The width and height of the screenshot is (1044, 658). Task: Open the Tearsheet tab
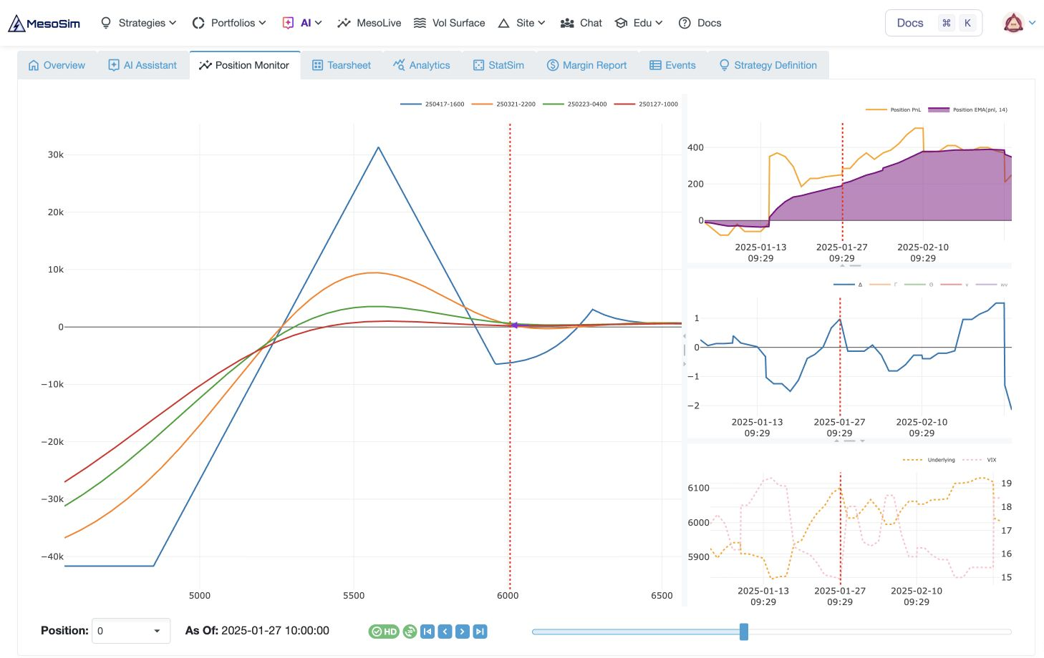point(342,65)
